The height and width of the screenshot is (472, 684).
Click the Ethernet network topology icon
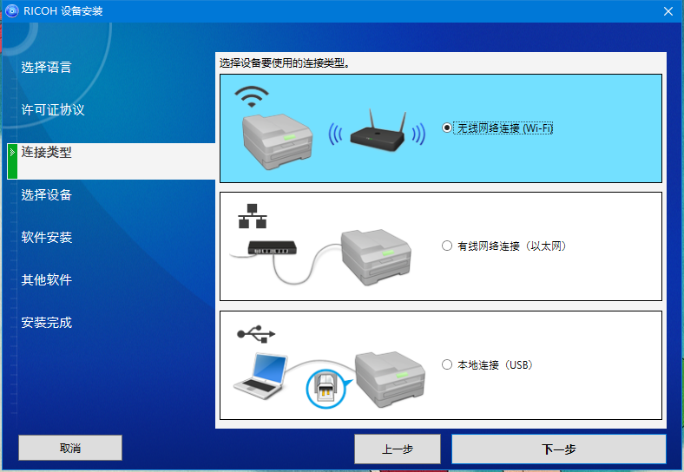click(x=252, y=216)
